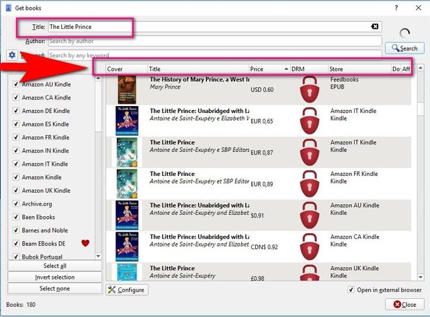This screenshot has width=430, height=317.
Task: Select The History of Mary Prince title
Action: [x=200, y=79]
